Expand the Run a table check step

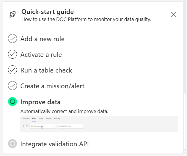(46, 70)
